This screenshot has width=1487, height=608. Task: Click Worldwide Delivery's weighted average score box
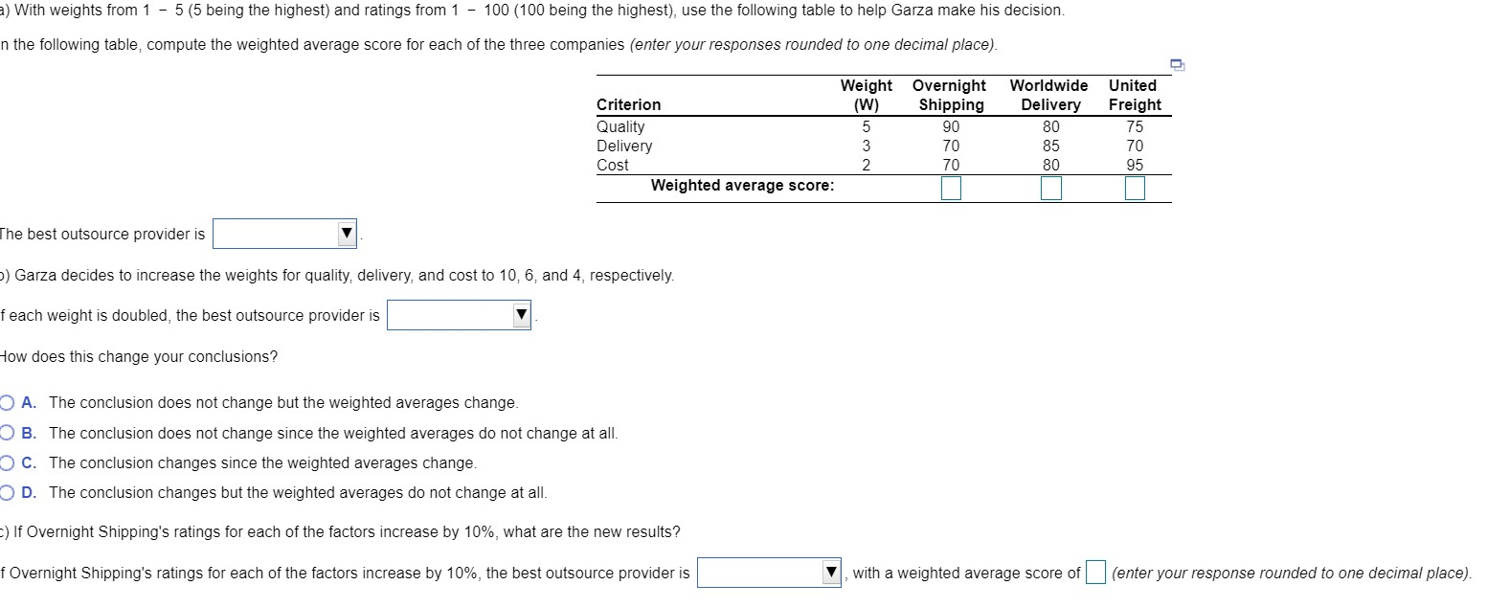click(1049, 188)
